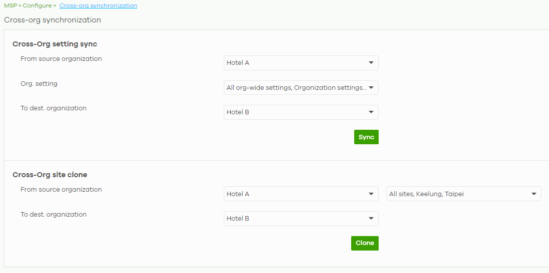
Task: Click the Cross-Org setting sync heading
Action: click(x=55, y=44)
